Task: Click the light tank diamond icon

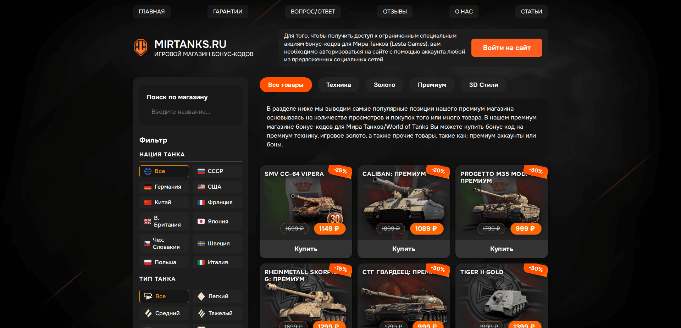Action: [x=201, y=296]
